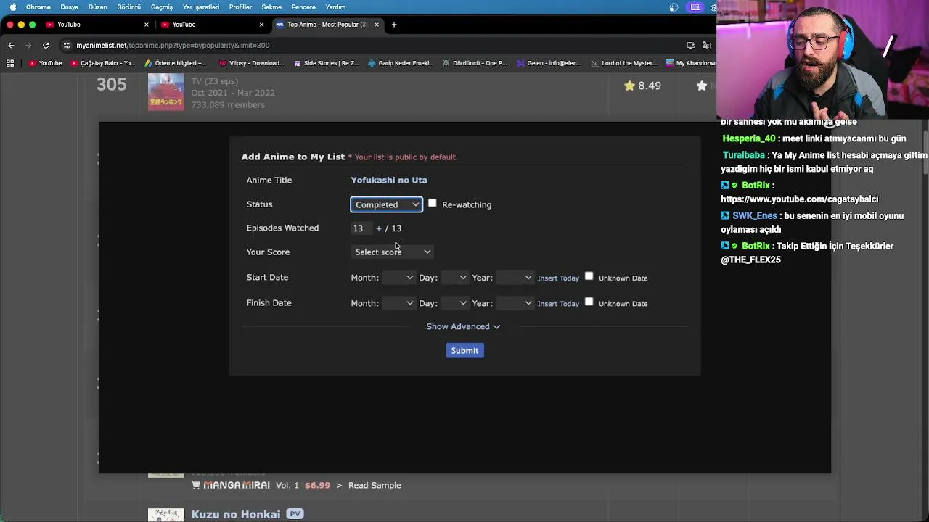
Task: Switch to the second YouTube tab
Action: 210,25
